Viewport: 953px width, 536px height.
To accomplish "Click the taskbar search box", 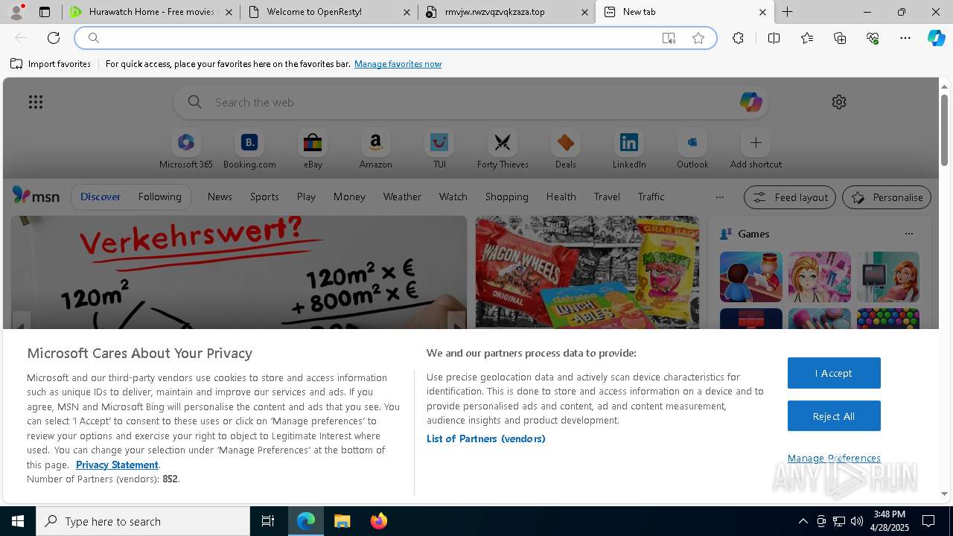I will click(143, 521).
